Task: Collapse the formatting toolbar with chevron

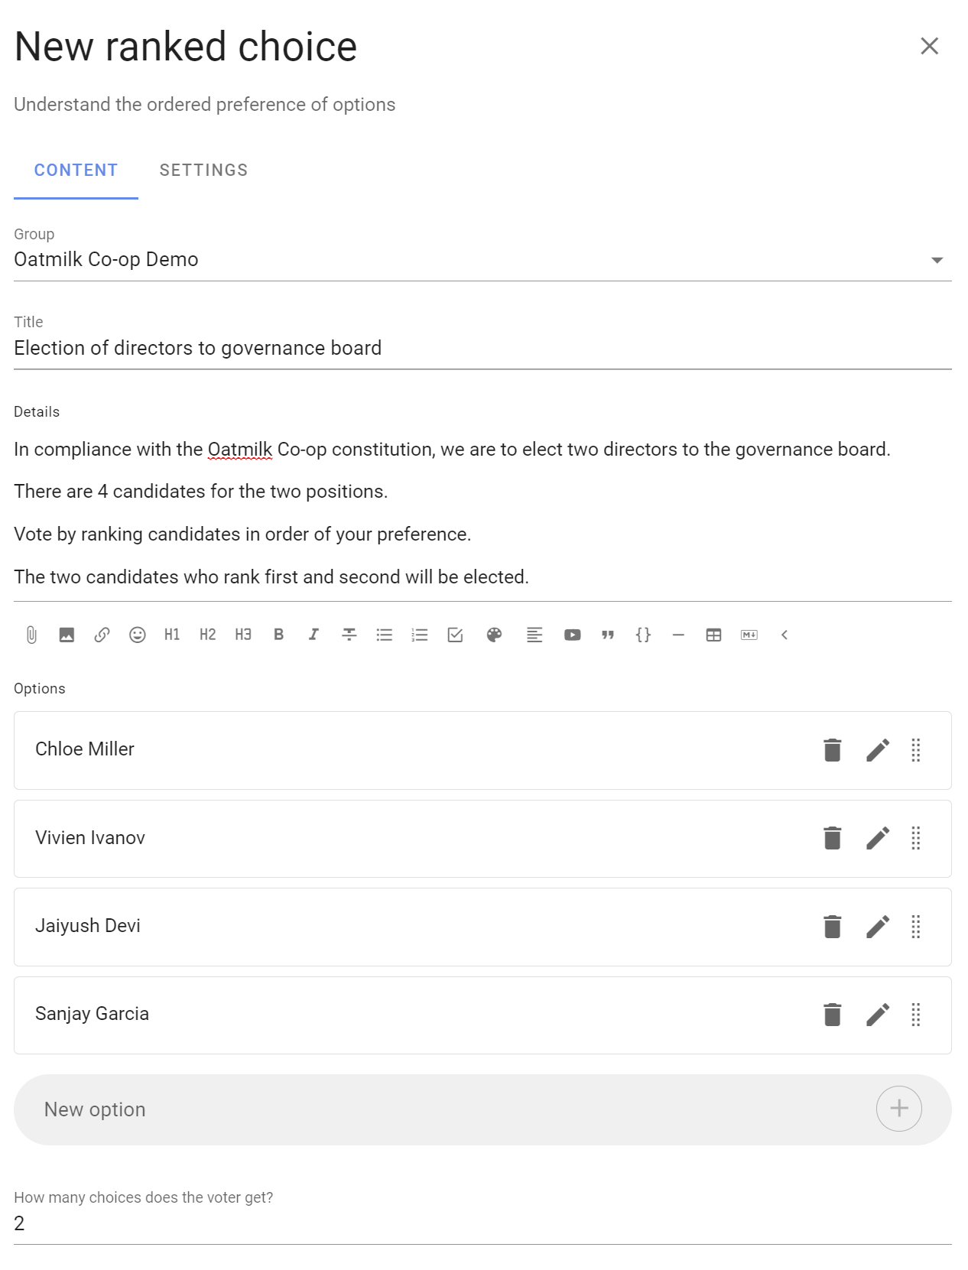Action: (784, 635)
